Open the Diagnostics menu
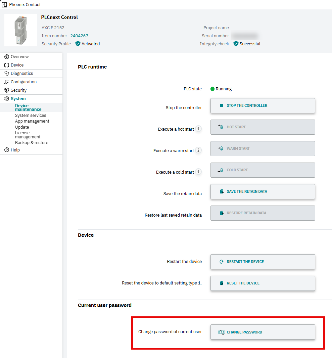Screen dimensions: 332x358 point(31,74)
